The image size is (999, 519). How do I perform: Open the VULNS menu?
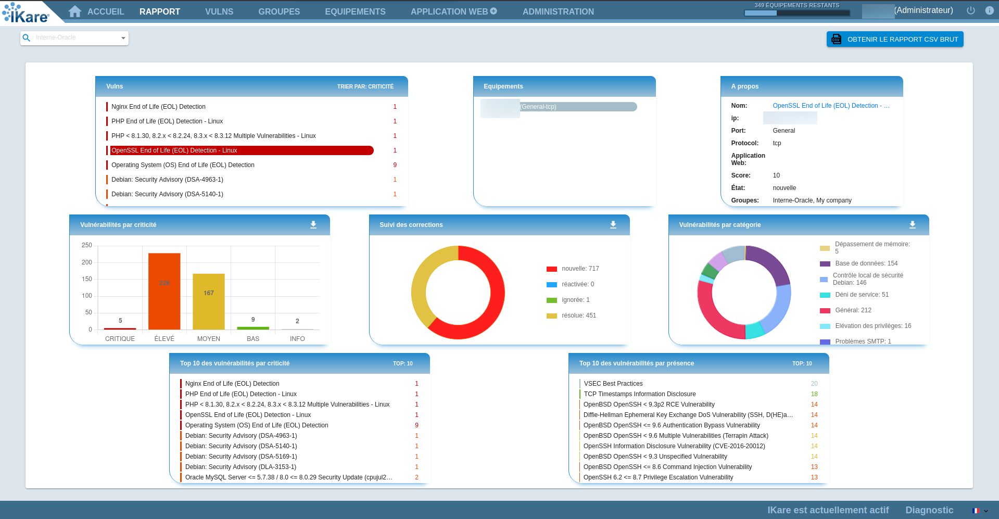tap(219, 11)
